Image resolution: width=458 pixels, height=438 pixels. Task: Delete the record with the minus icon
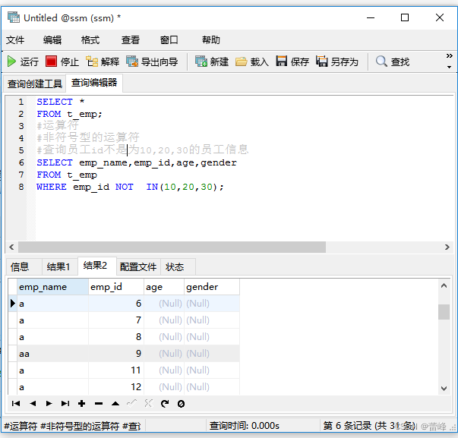(x=99, y=404)
